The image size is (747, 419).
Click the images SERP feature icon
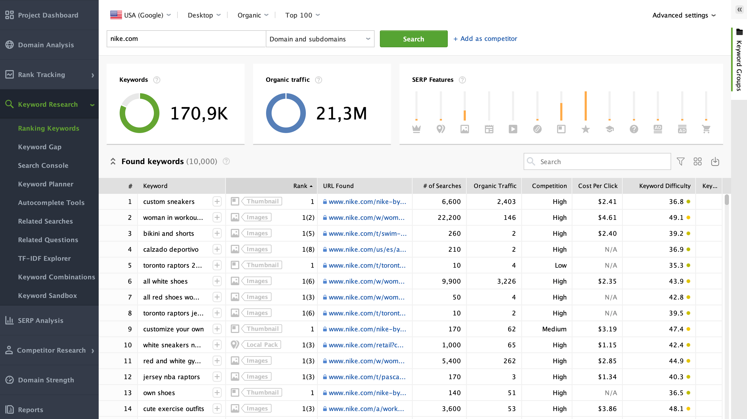click(464, 129)
